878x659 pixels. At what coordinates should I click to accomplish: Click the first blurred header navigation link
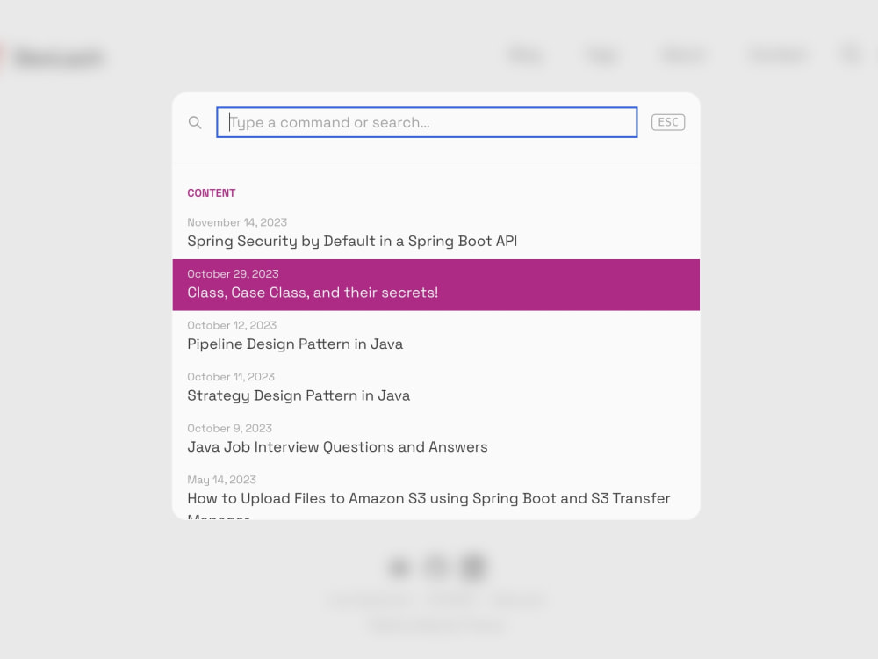coord(525,54)
